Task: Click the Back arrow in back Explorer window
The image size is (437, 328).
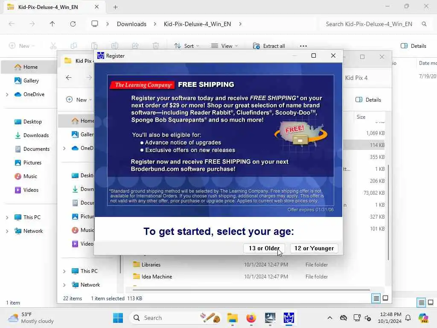Action: [x=12, y=24]
